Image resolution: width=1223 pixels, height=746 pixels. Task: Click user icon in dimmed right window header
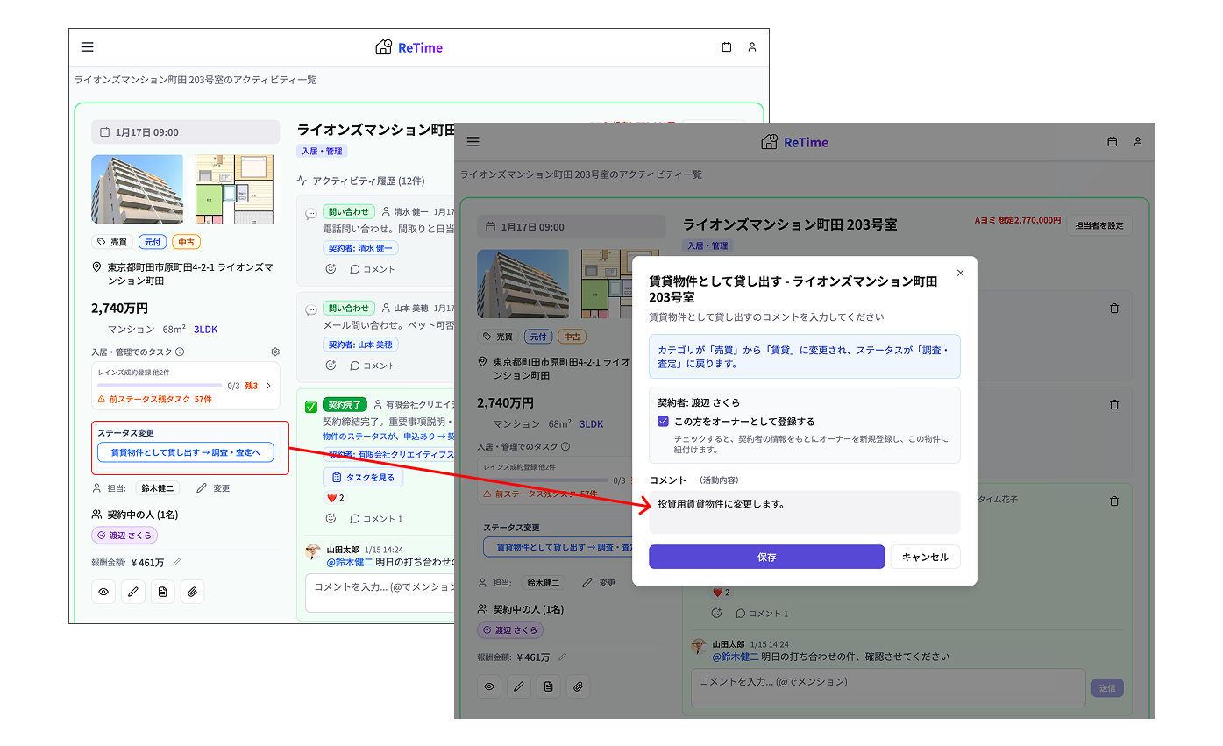[1138, 142]
